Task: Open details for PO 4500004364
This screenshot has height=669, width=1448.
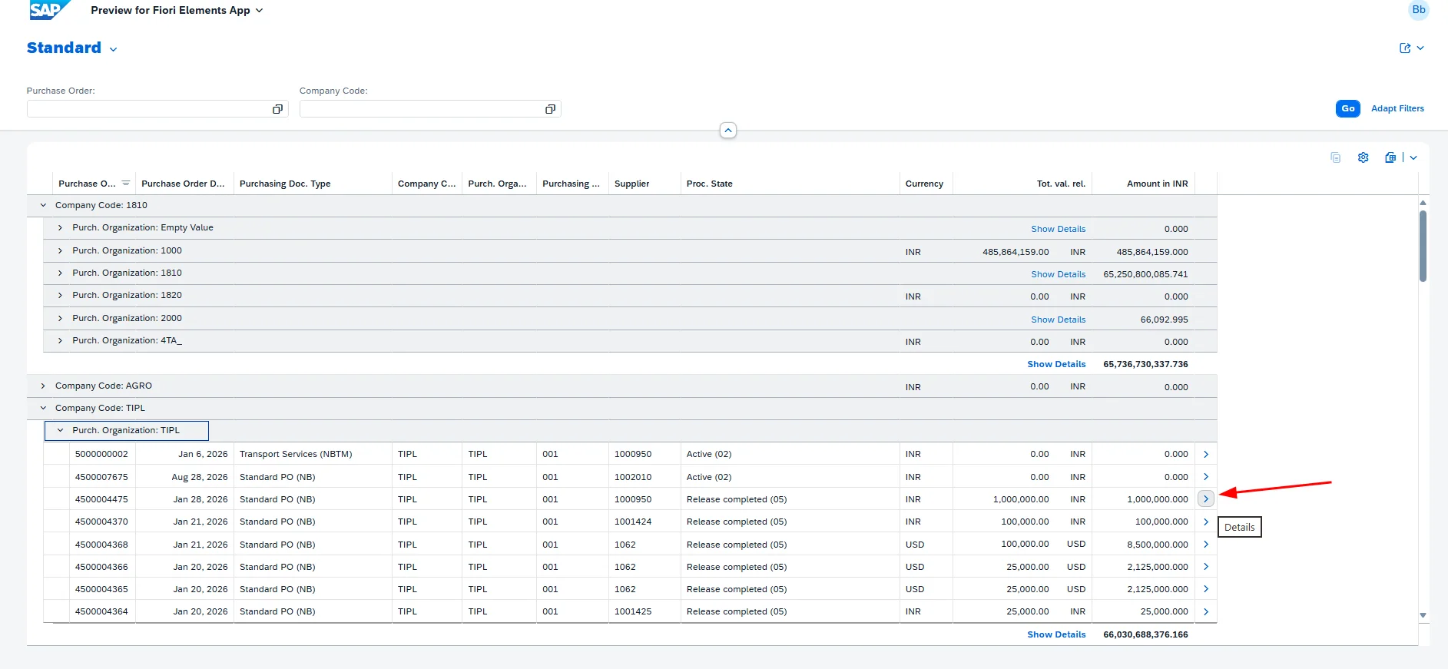Action: (1206, 611)
